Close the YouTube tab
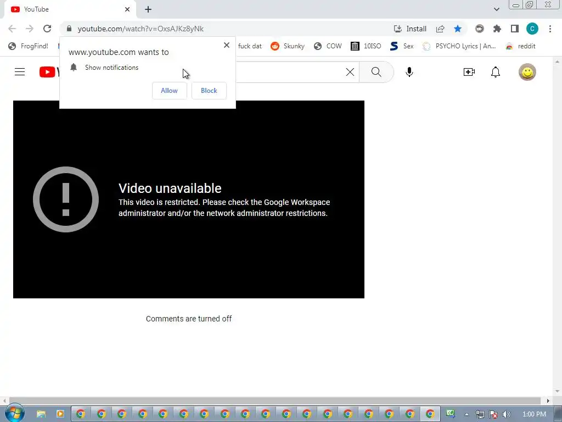This screenshot has height=422, width=562. (x=127, y=9)
